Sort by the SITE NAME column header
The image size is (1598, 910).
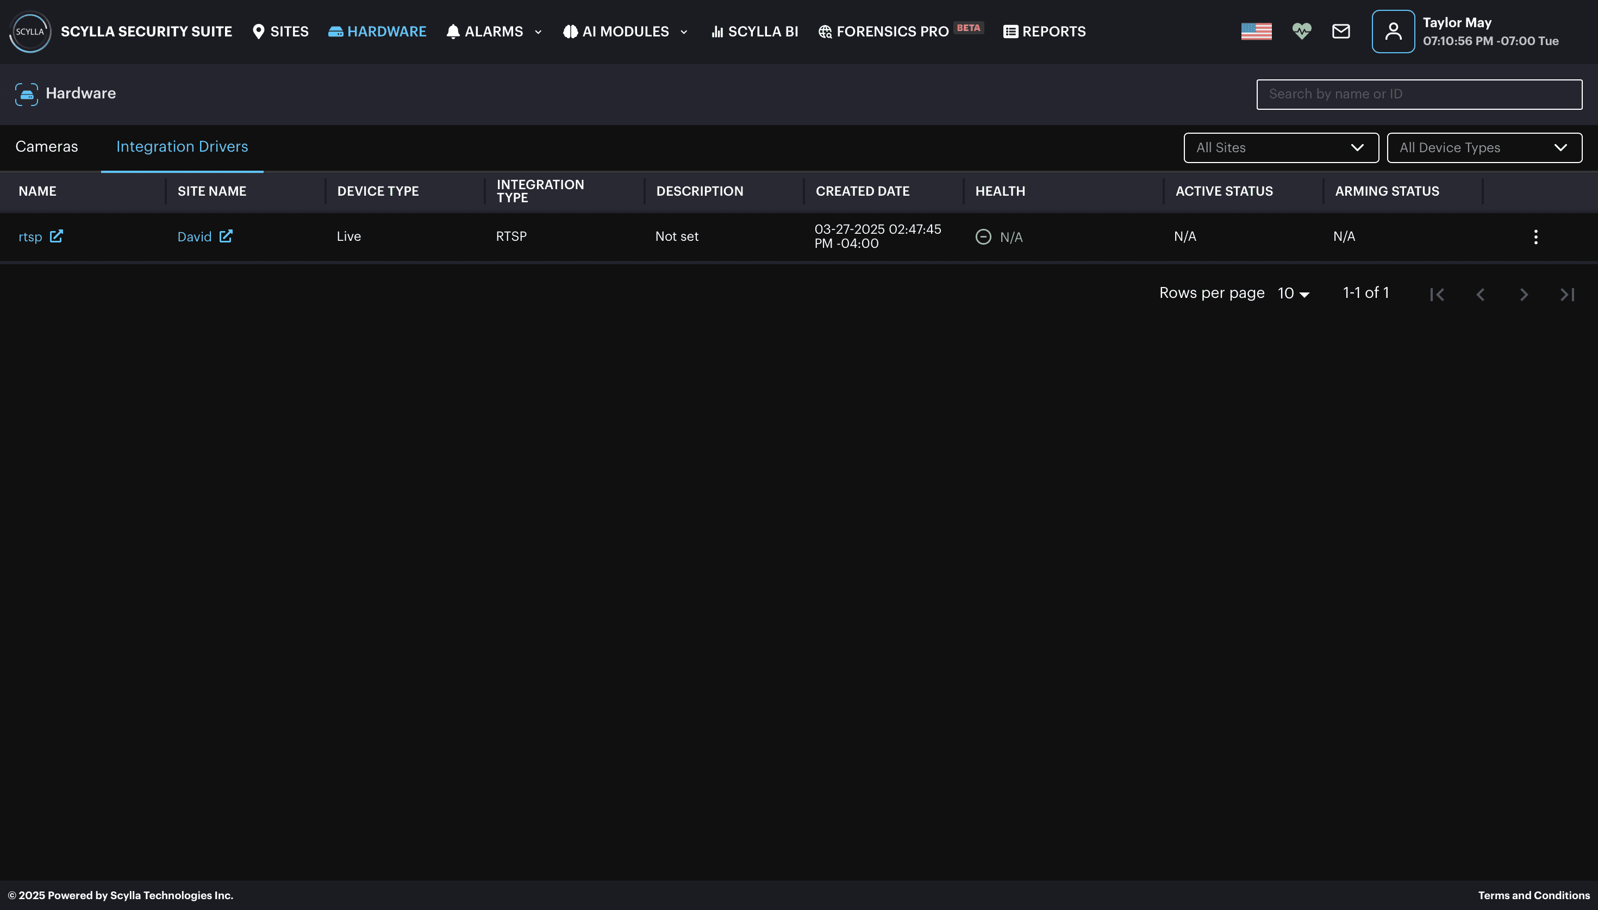pyautogui.click(x=212, y=191)
